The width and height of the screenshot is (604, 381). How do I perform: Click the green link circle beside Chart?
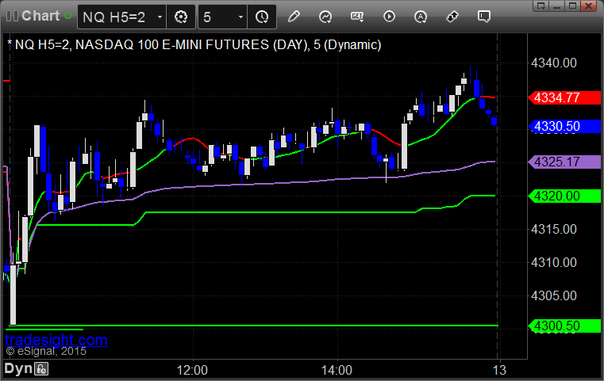pyautogui.click(x=67, y=16)
